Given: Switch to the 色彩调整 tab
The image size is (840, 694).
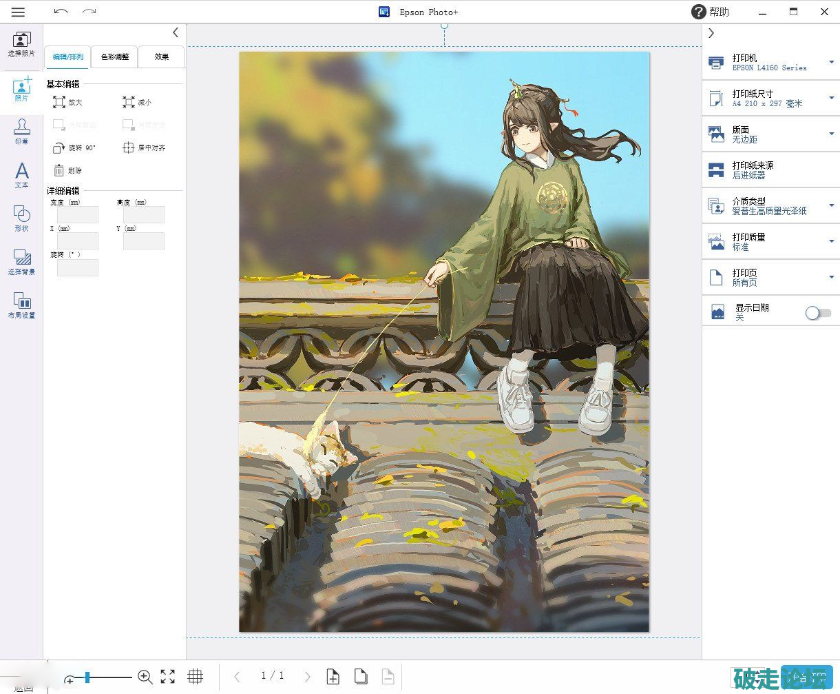Looking at the screenshot, I should pos(115,57).
